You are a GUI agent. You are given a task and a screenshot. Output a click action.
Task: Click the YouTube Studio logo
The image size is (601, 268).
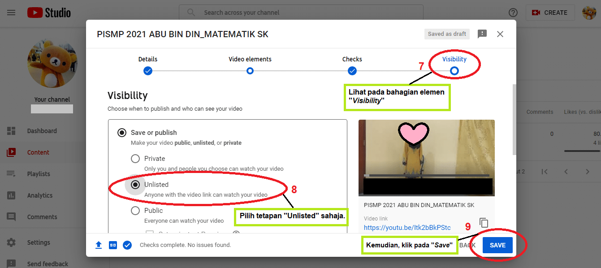[x=49, y=13]
